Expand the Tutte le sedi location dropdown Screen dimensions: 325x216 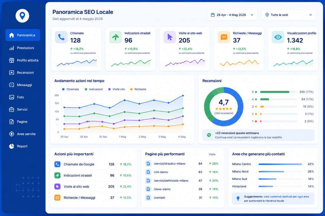pyautogui.click(x=289, y=15)
